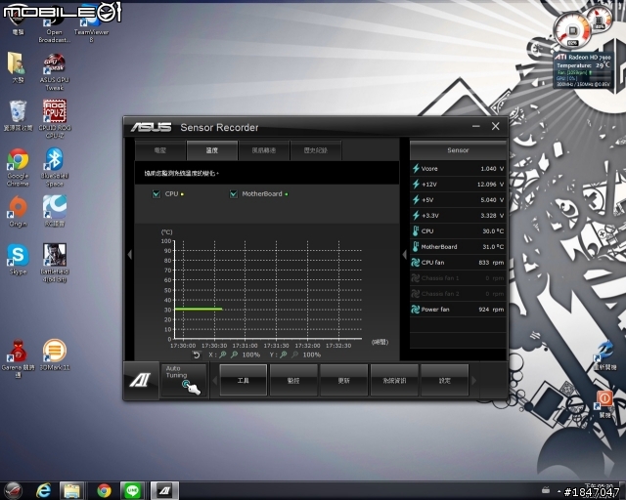Open Internet Explorer from taskbar
The width and height of the screenshot is (626, 500).
[43, 490]
